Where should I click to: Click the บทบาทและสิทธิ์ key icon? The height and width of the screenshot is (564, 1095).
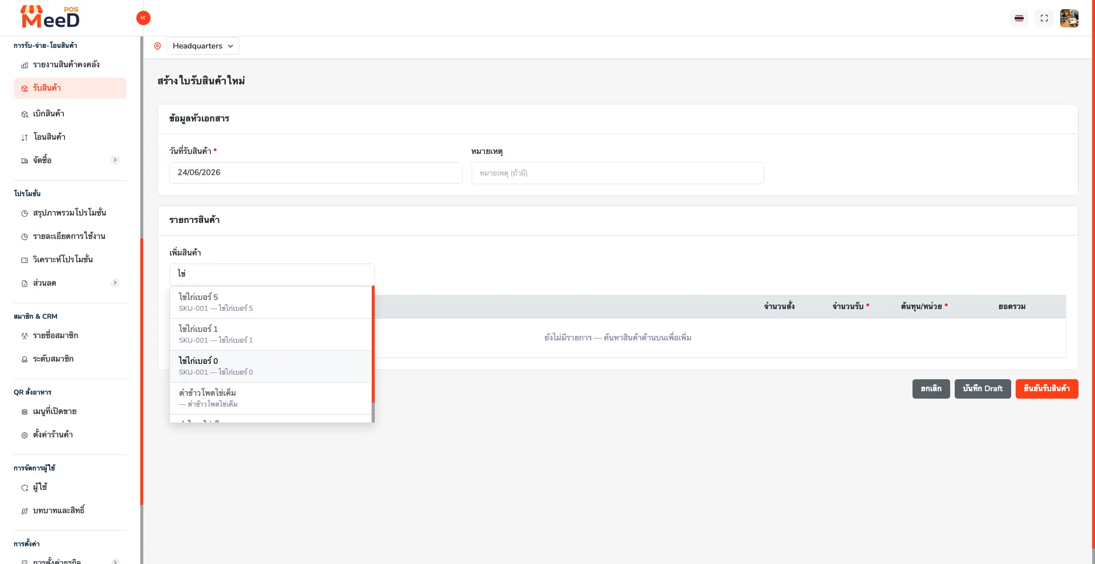(25, 511)
